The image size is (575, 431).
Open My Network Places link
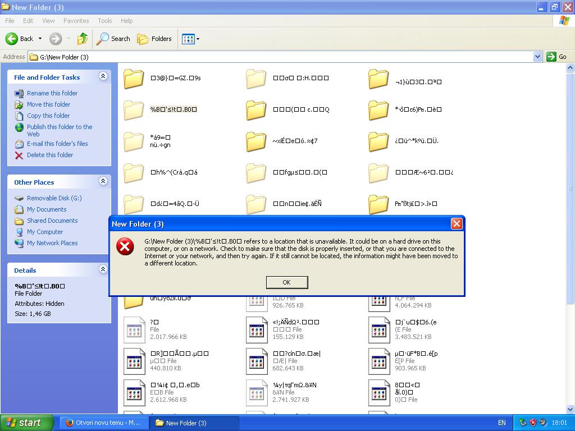pos(52,243)
